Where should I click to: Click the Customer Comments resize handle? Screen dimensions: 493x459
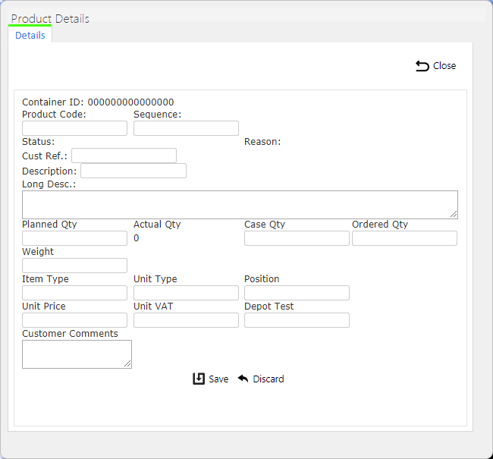(127, 363)
